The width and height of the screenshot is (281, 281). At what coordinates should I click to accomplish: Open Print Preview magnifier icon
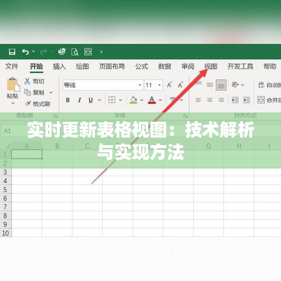(75, 52)
